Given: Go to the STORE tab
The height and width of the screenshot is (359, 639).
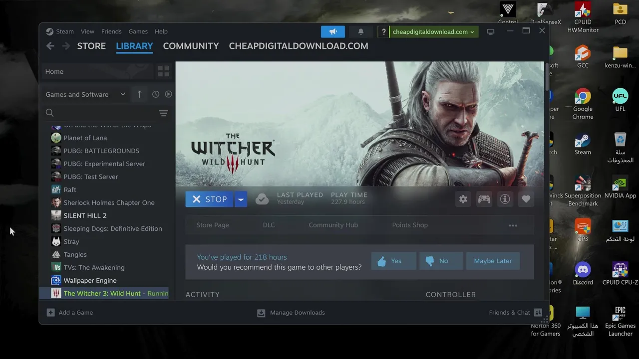Looking at the screenshot, I should [x=91, y=46].
